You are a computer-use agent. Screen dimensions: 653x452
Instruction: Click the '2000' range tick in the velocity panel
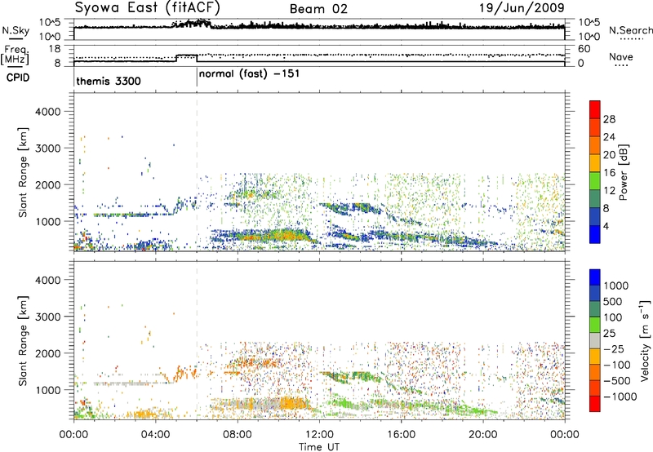click(x=47, y=353)
